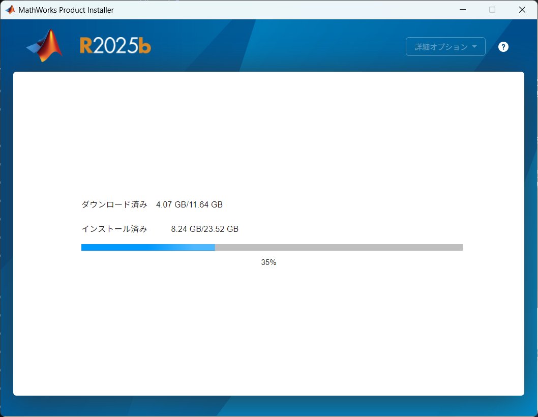Click the インストール済み label
Image resolution: width=538 pixels, height=417 pixels.
pyautogui.click(x=114, y=229)
